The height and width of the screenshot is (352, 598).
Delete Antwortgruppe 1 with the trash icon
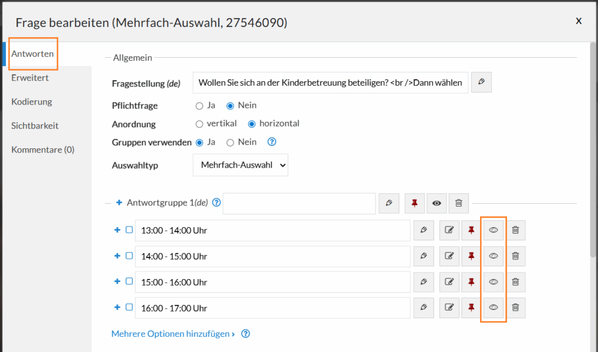tap(458, 203)
